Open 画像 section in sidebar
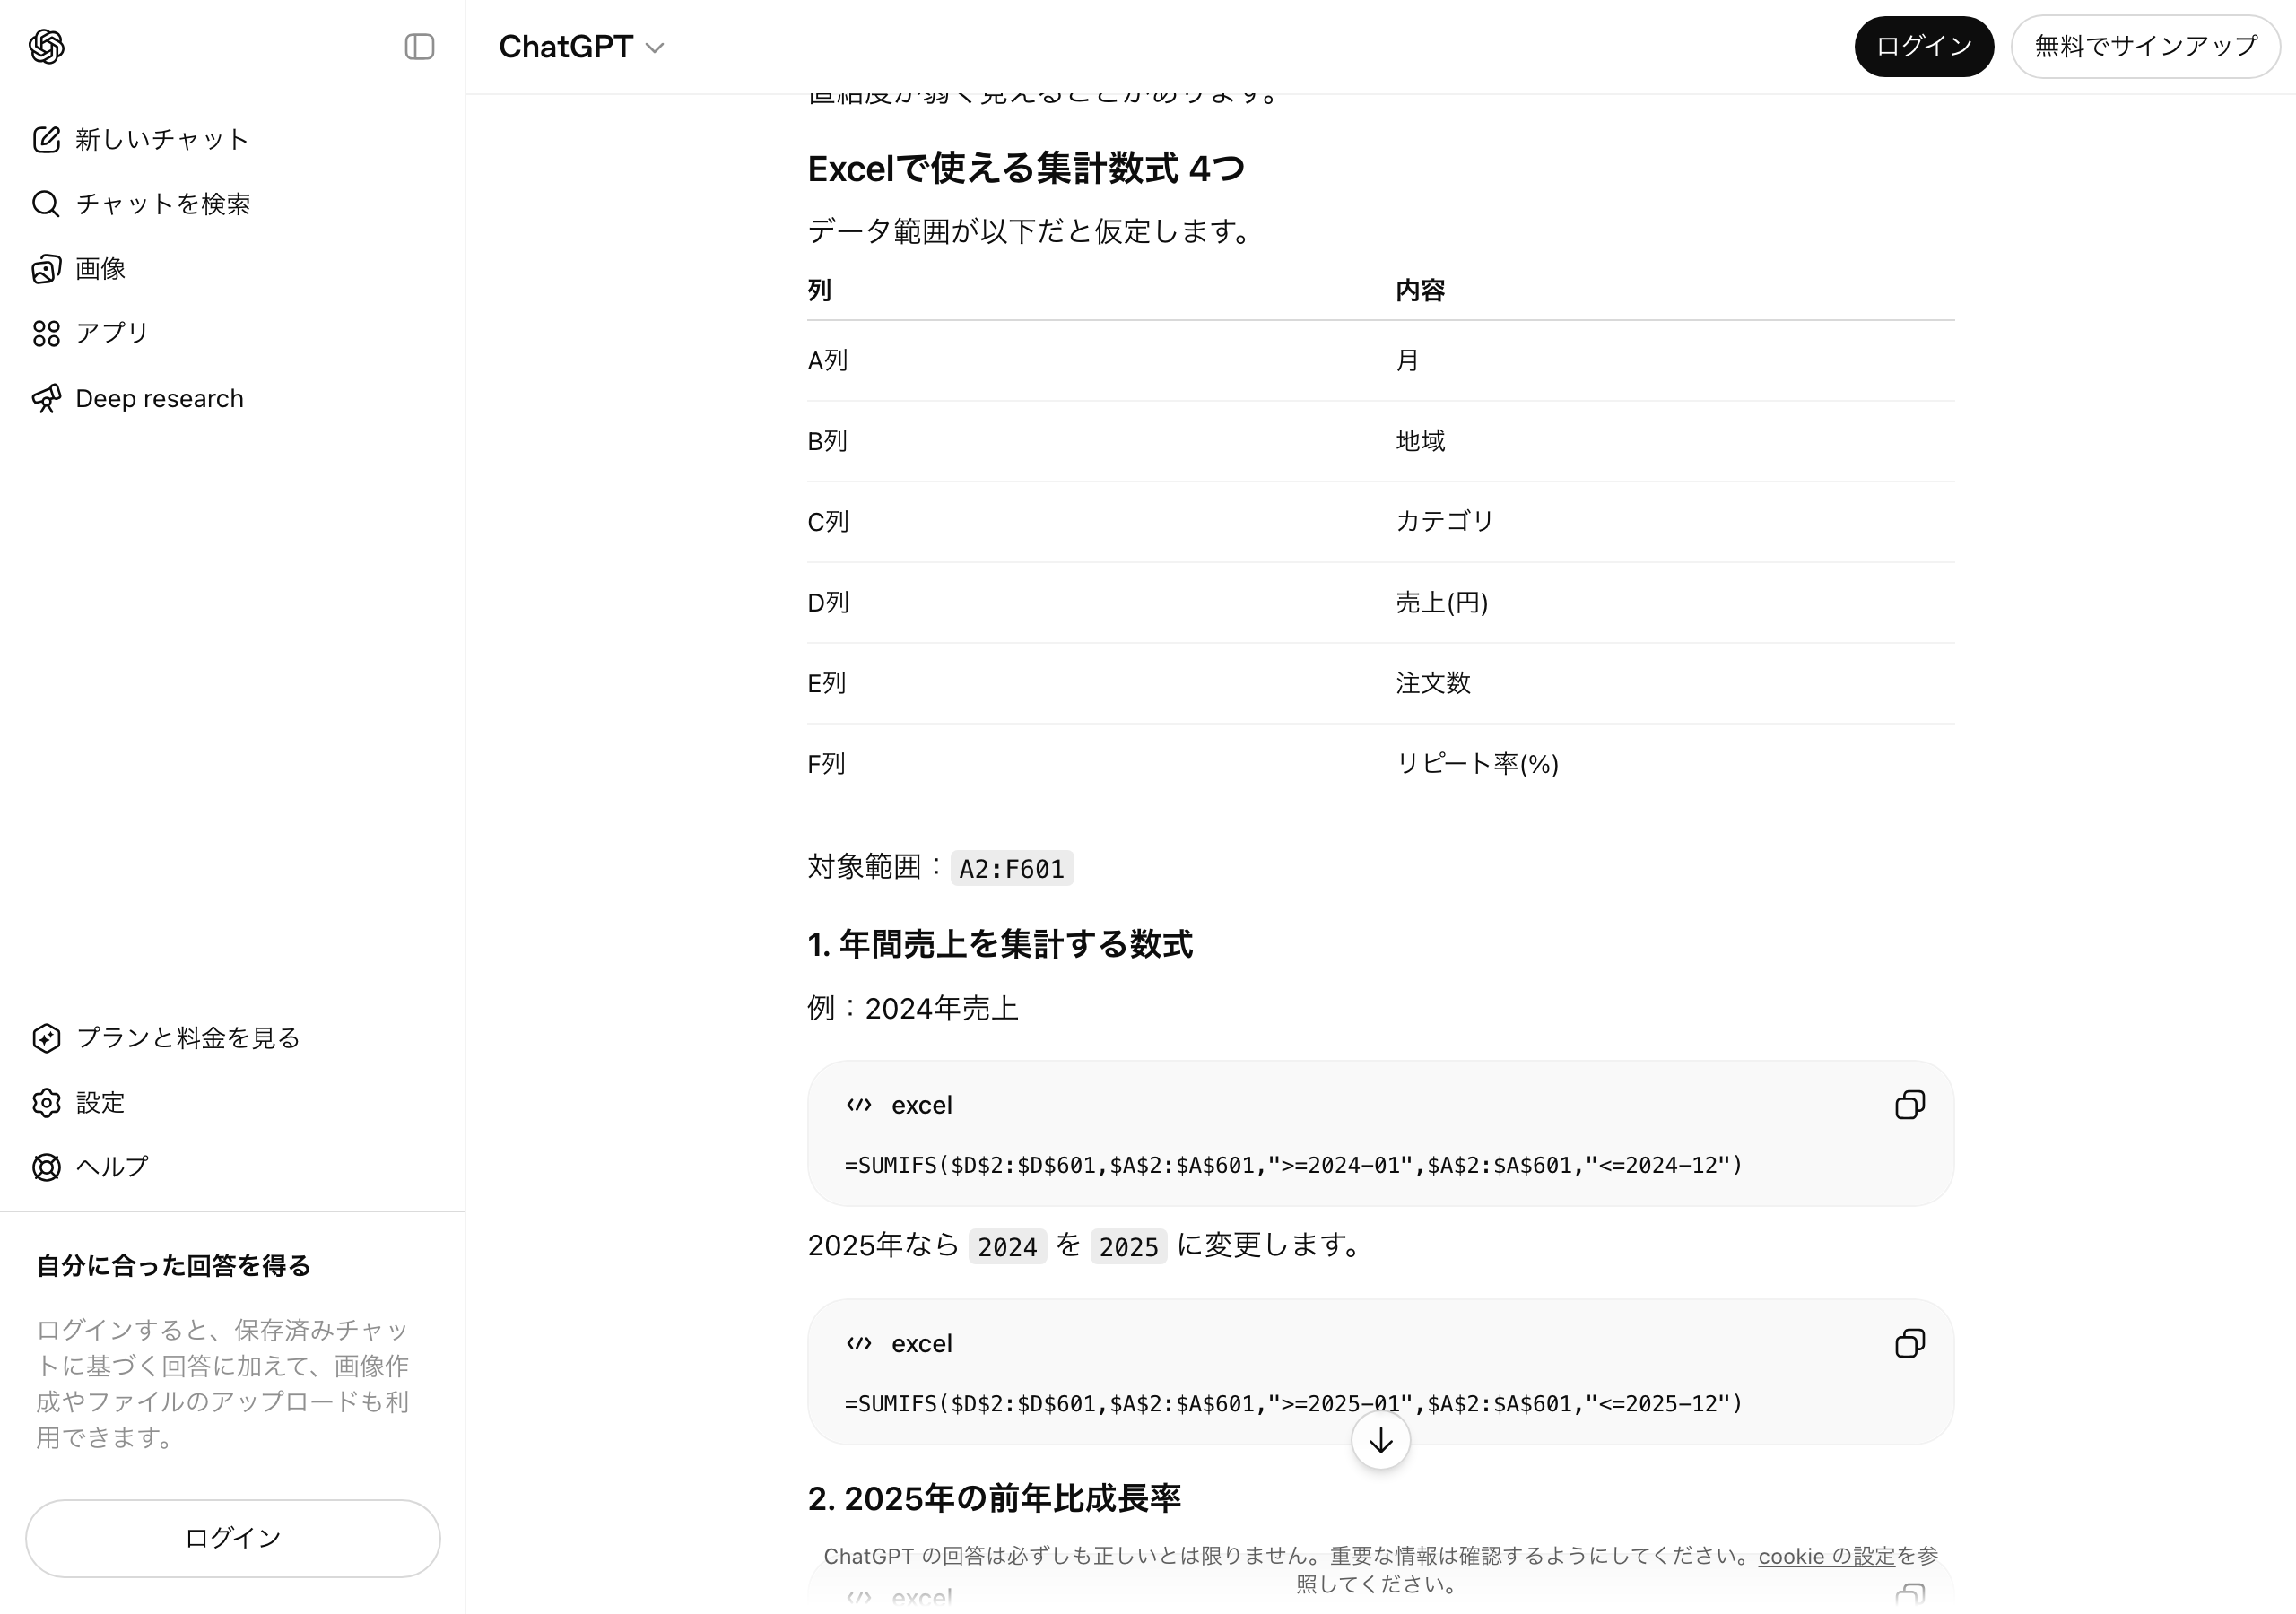This screenshot has height=1614, width=2296. pos(232,269)
